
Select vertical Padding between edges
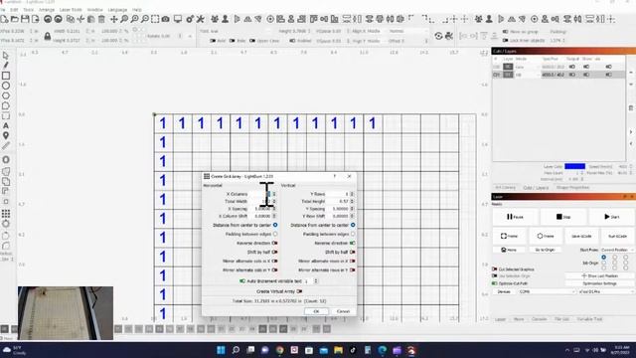[353, 235]
